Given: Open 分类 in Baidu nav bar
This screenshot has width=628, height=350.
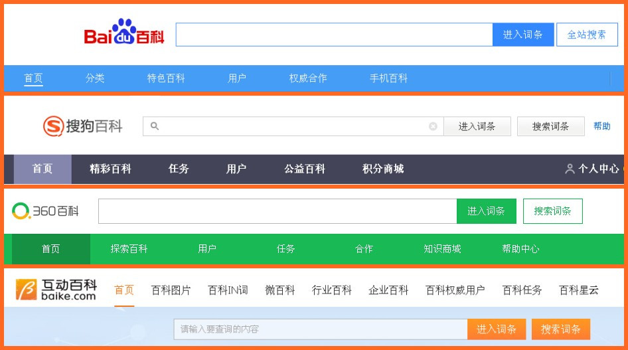Looking at the screenshot, I should [x=95, y=78].
